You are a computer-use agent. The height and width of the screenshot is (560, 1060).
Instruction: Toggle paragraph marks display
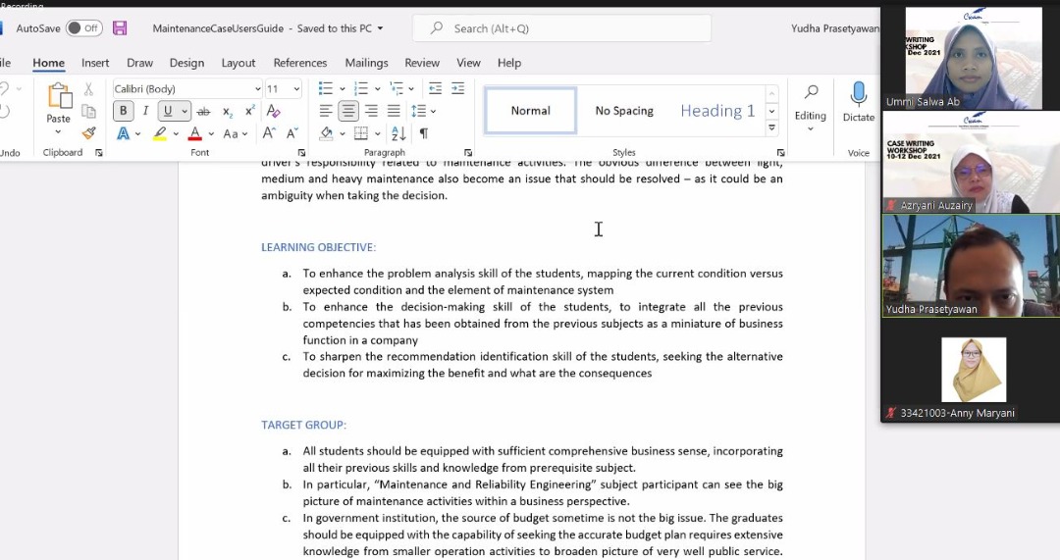click(x=424, y=133)
